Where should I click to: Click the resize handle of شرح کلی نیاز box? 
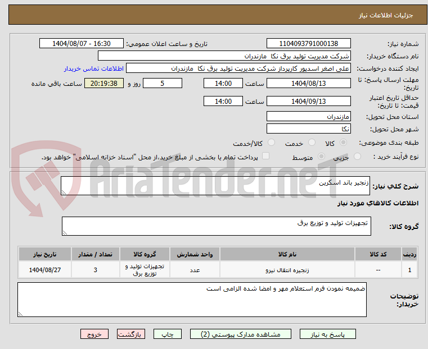64,192
